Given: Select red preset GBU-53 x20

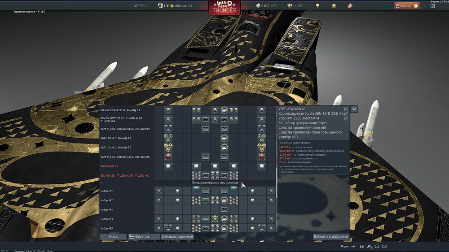Looking at the screenshot, I should click(x=125, y=176).
